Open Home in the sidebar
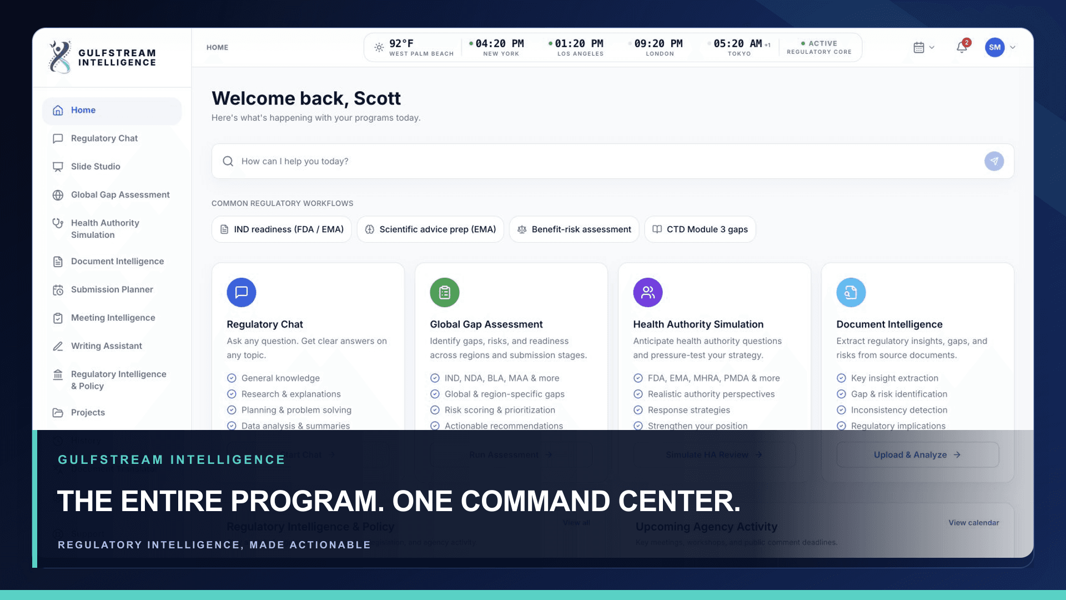This screenshot has width=1066, height=600. 112,111
